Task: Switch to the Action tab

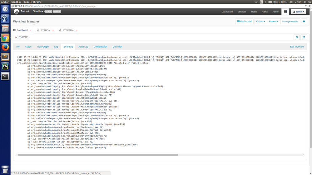Action: (x=28, y=47)
